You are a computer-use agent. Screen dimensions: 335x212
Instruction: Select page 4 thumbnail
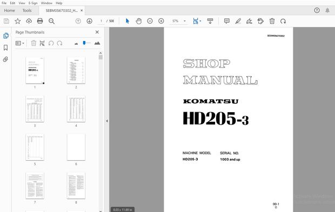(76, 109)
